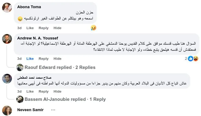
Task: Reply to Abona Toma's comment
Action: tap(44, 28)
